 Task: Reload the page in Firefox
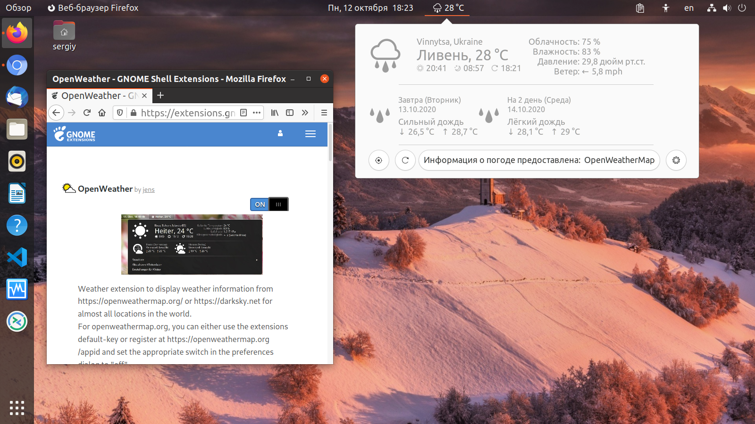[87, 113]
